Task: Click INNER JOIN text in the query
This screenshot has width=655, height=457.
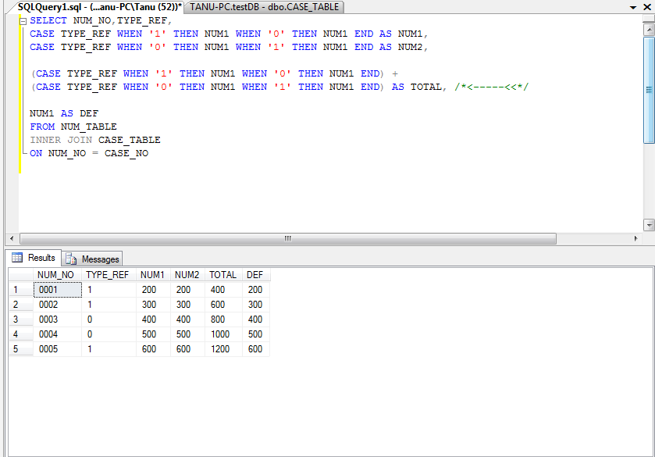Action: point(61,140)
